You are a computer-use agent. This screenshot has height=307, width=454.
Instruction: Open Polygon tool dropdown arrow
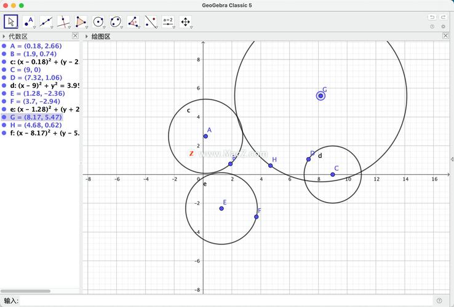point(87,28)
